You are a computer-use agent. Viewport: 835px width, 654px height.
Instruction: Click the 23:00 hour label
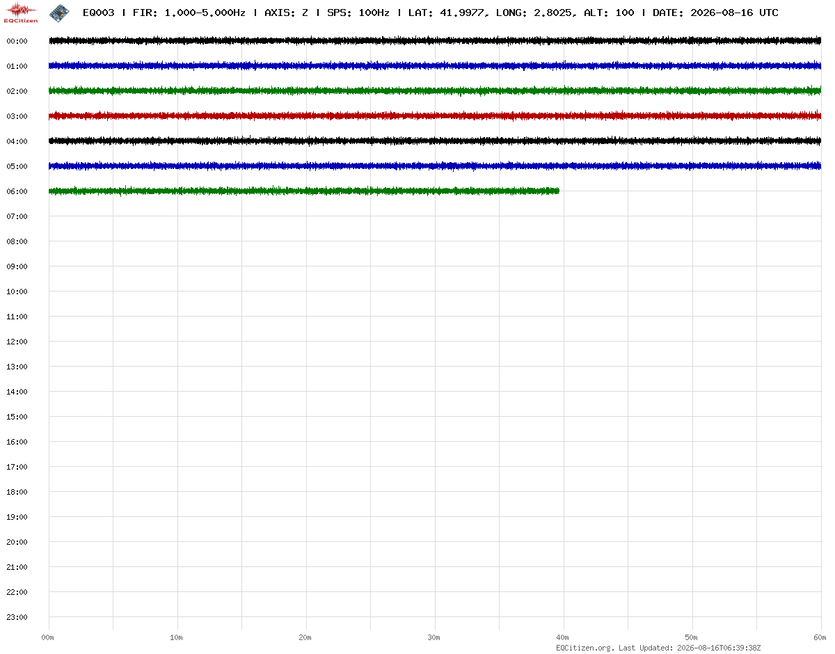17,617
